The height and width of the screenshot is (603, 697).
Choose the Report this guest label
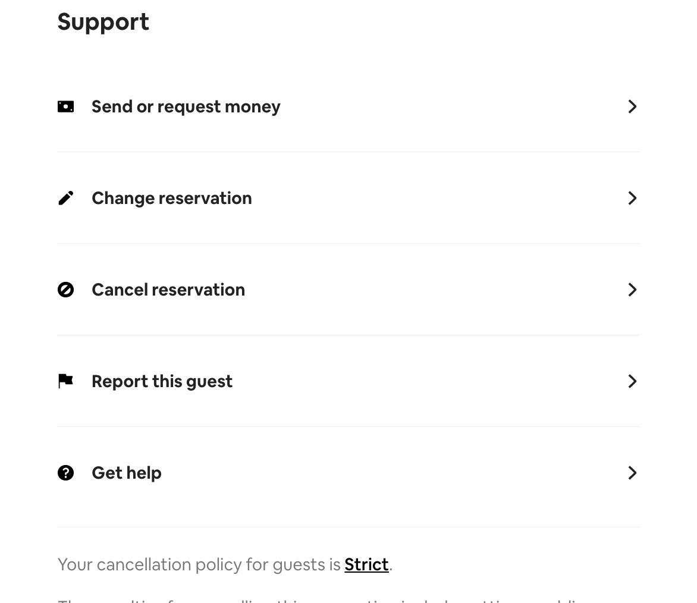[x=162, y=381]
